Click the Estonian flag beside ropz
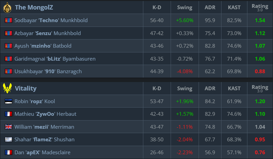Image resolution: width=273 pixels, height=159 pixels. [9, 101]
